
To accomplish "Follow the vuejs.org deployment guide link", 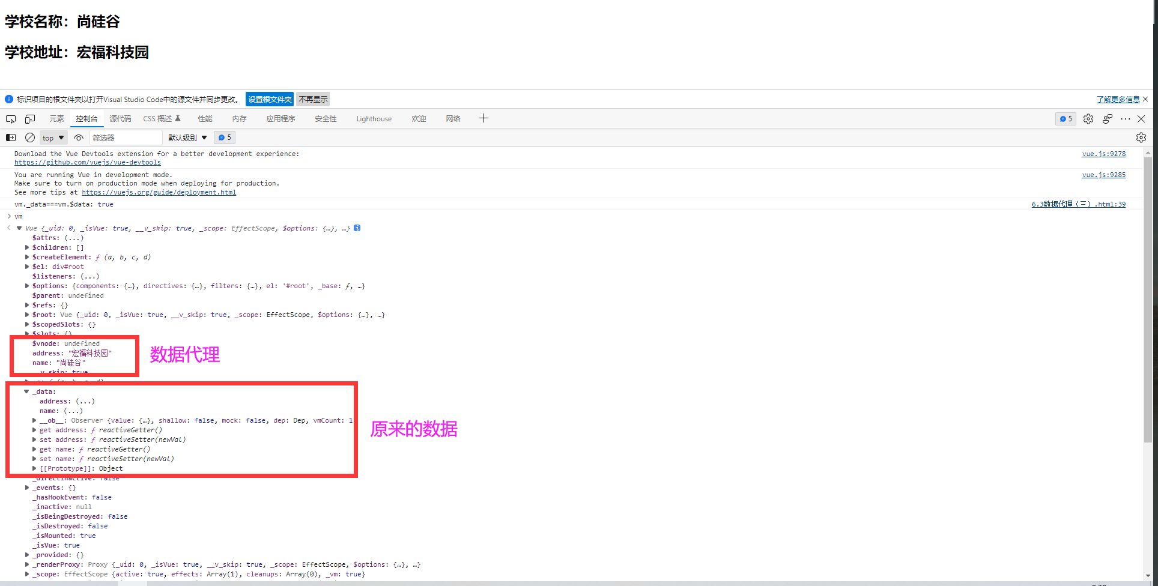I will [x=159, y=192].
